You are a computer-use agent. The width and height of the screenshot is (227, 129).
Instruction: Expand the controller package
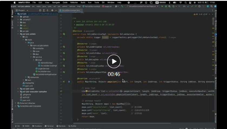[x=31, y=48]
